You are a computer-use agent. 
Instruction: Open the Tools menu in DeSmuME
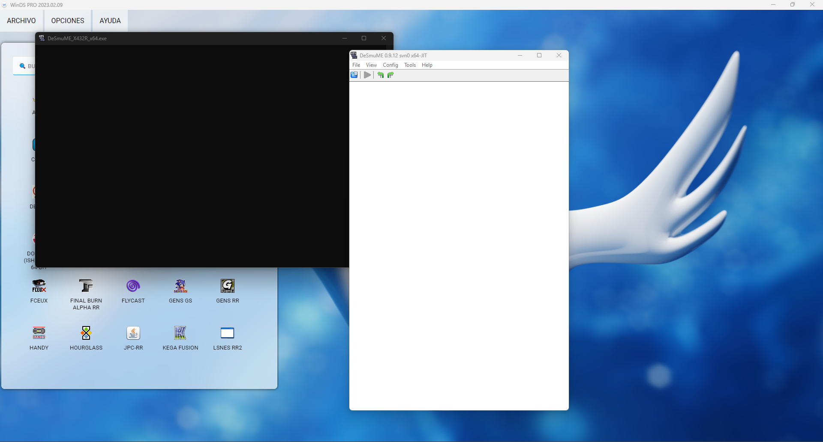tap(410, 65)
